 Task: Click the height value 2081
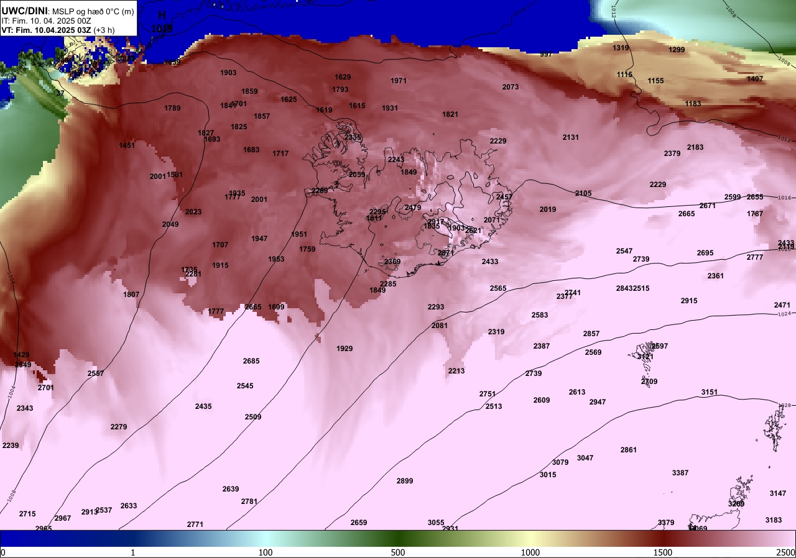[440, 326]
